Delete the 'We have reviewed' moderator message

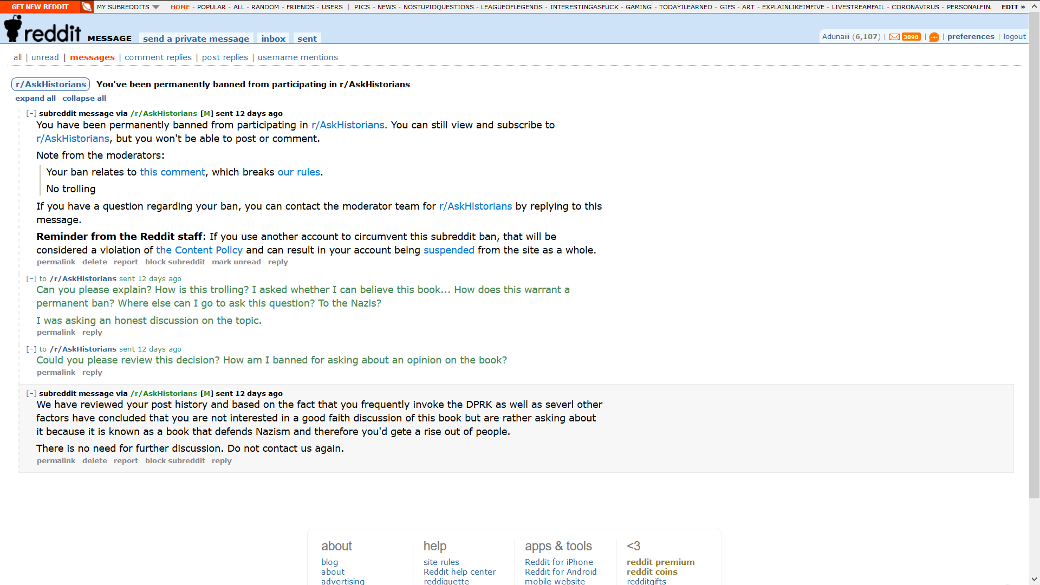click(95, 461)
